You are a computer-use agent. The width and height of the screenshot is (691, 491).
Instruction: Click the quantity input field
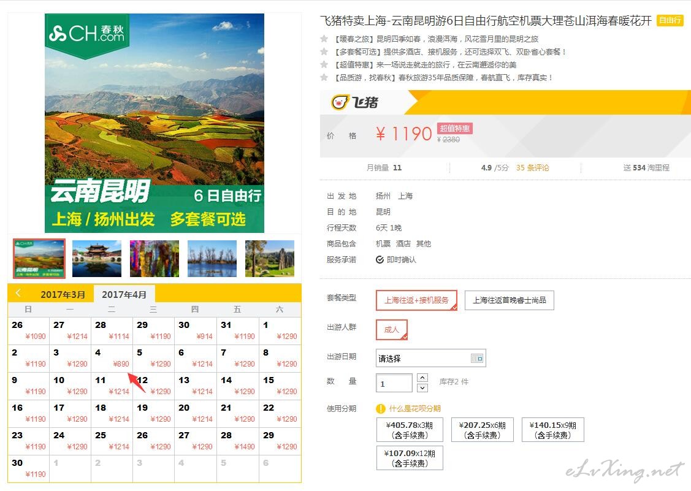[394, 383]
